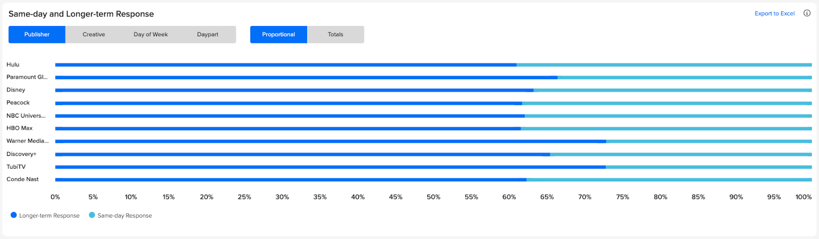Viewport: 819px width, 239px height.
Task: Select the Conde Nast row label
Action: [23, 179]
